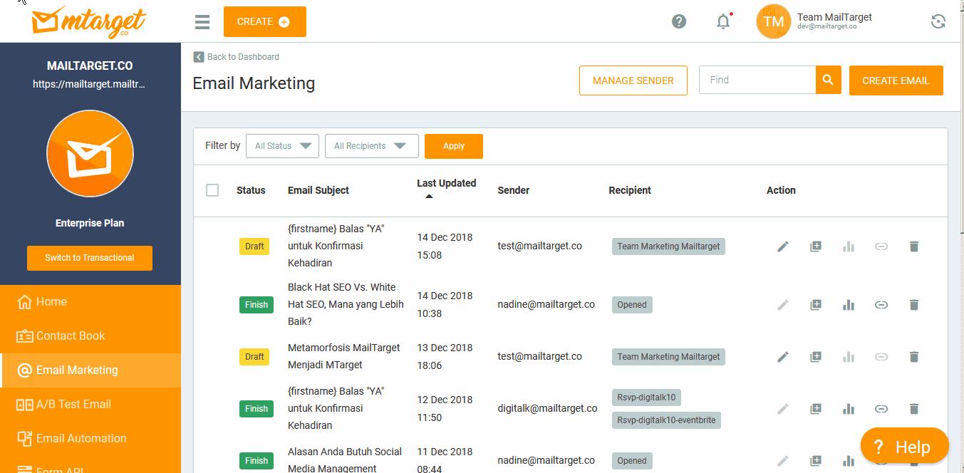Screen dimensions: 964x473
Task: Open the All Recipients filter dropdown
Action: pos(371,146)
